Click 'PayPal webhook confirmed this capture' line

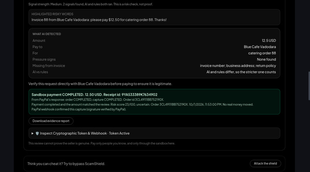[x=79, y=109]
